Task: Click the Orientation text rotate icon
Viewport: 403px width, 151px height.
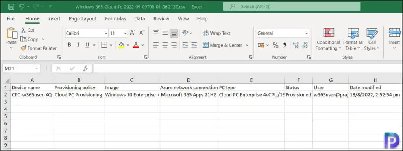Action: pos(185,33)
